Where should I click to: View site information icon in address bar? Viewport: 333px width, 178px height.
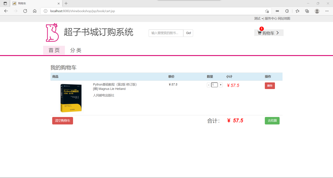(45, 11)
